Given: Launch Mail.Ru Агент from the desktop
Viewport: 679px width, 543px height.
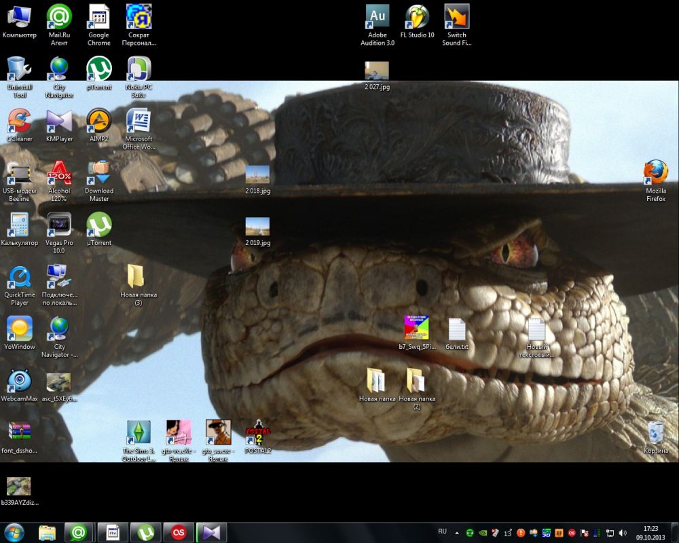Looking at the screenshot, I should click(x=59, y=25).
